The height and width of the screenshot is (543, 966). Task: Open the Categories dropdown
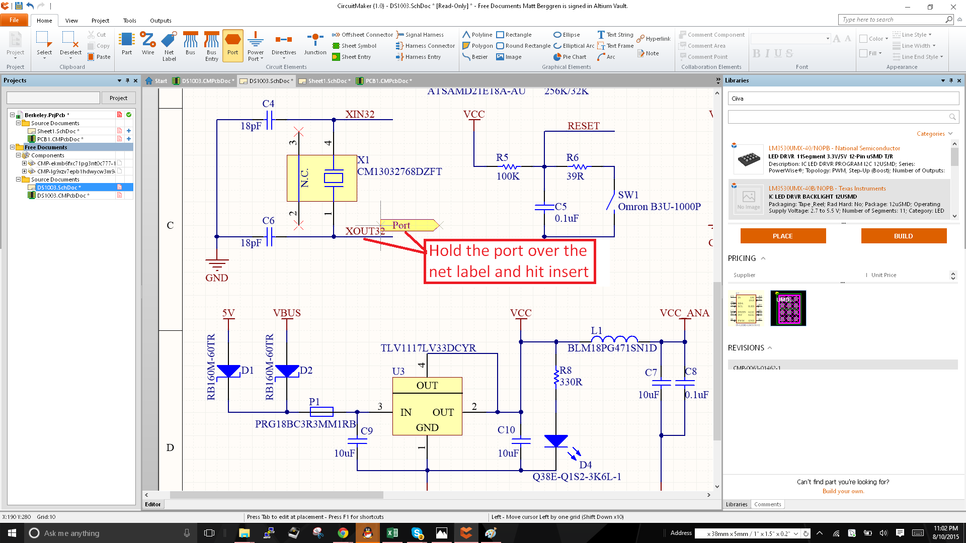point(934,134)
